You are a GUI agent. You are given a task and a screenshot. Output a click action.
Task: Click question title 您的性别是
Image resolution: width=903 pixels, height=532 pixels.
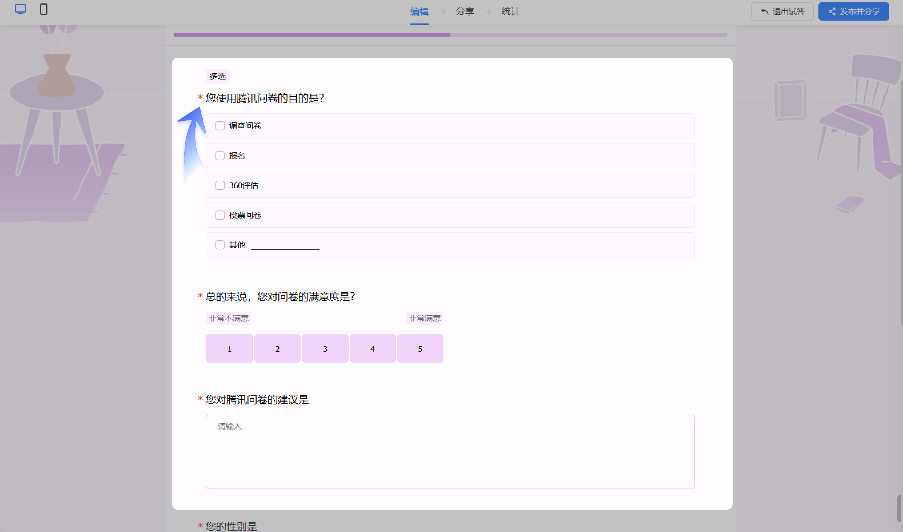pyautogui.click(x=231, y=526)
